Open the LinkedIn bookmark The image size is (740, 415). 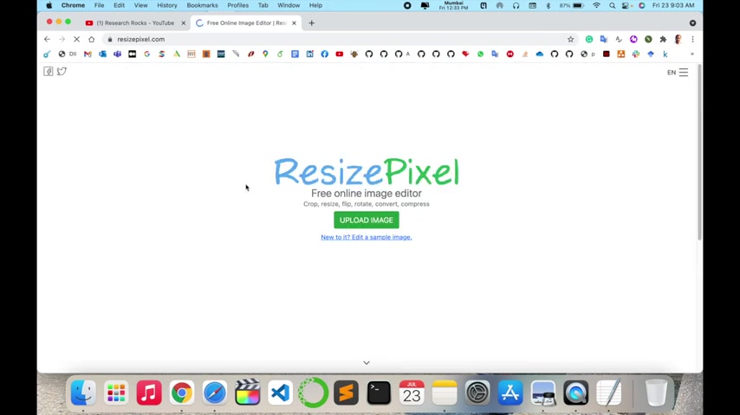(309, 54)
